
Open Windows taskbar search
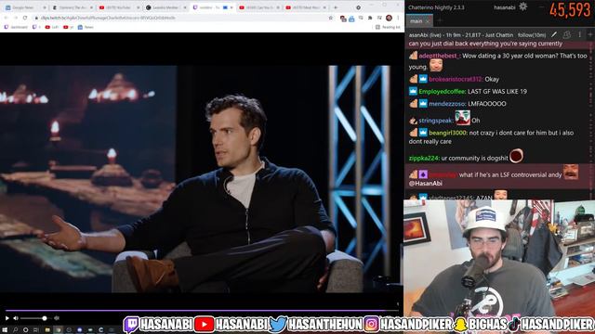(15, 330)
